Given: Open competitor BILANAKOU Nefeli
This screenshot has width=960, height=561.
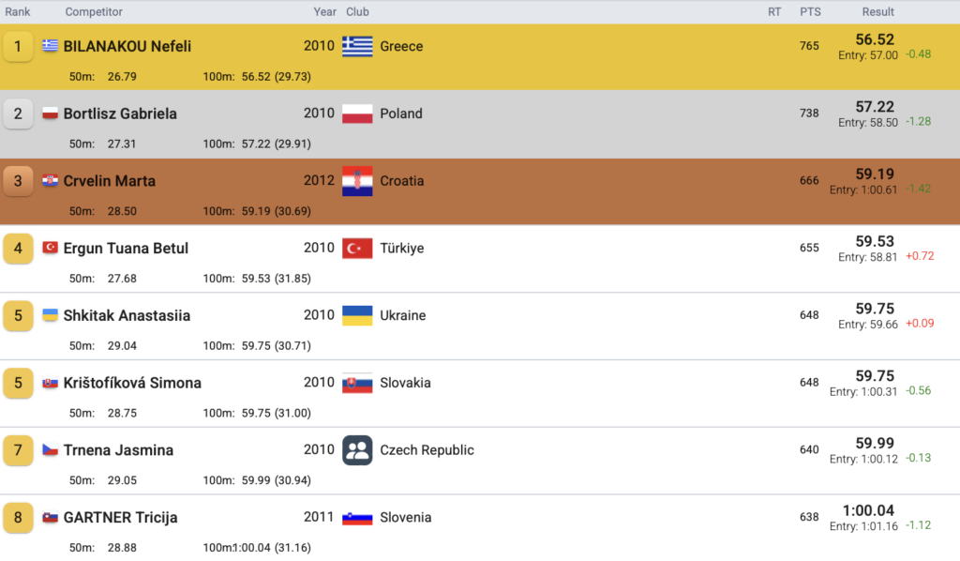Looking at the screenshot, I should pos(127,46).
